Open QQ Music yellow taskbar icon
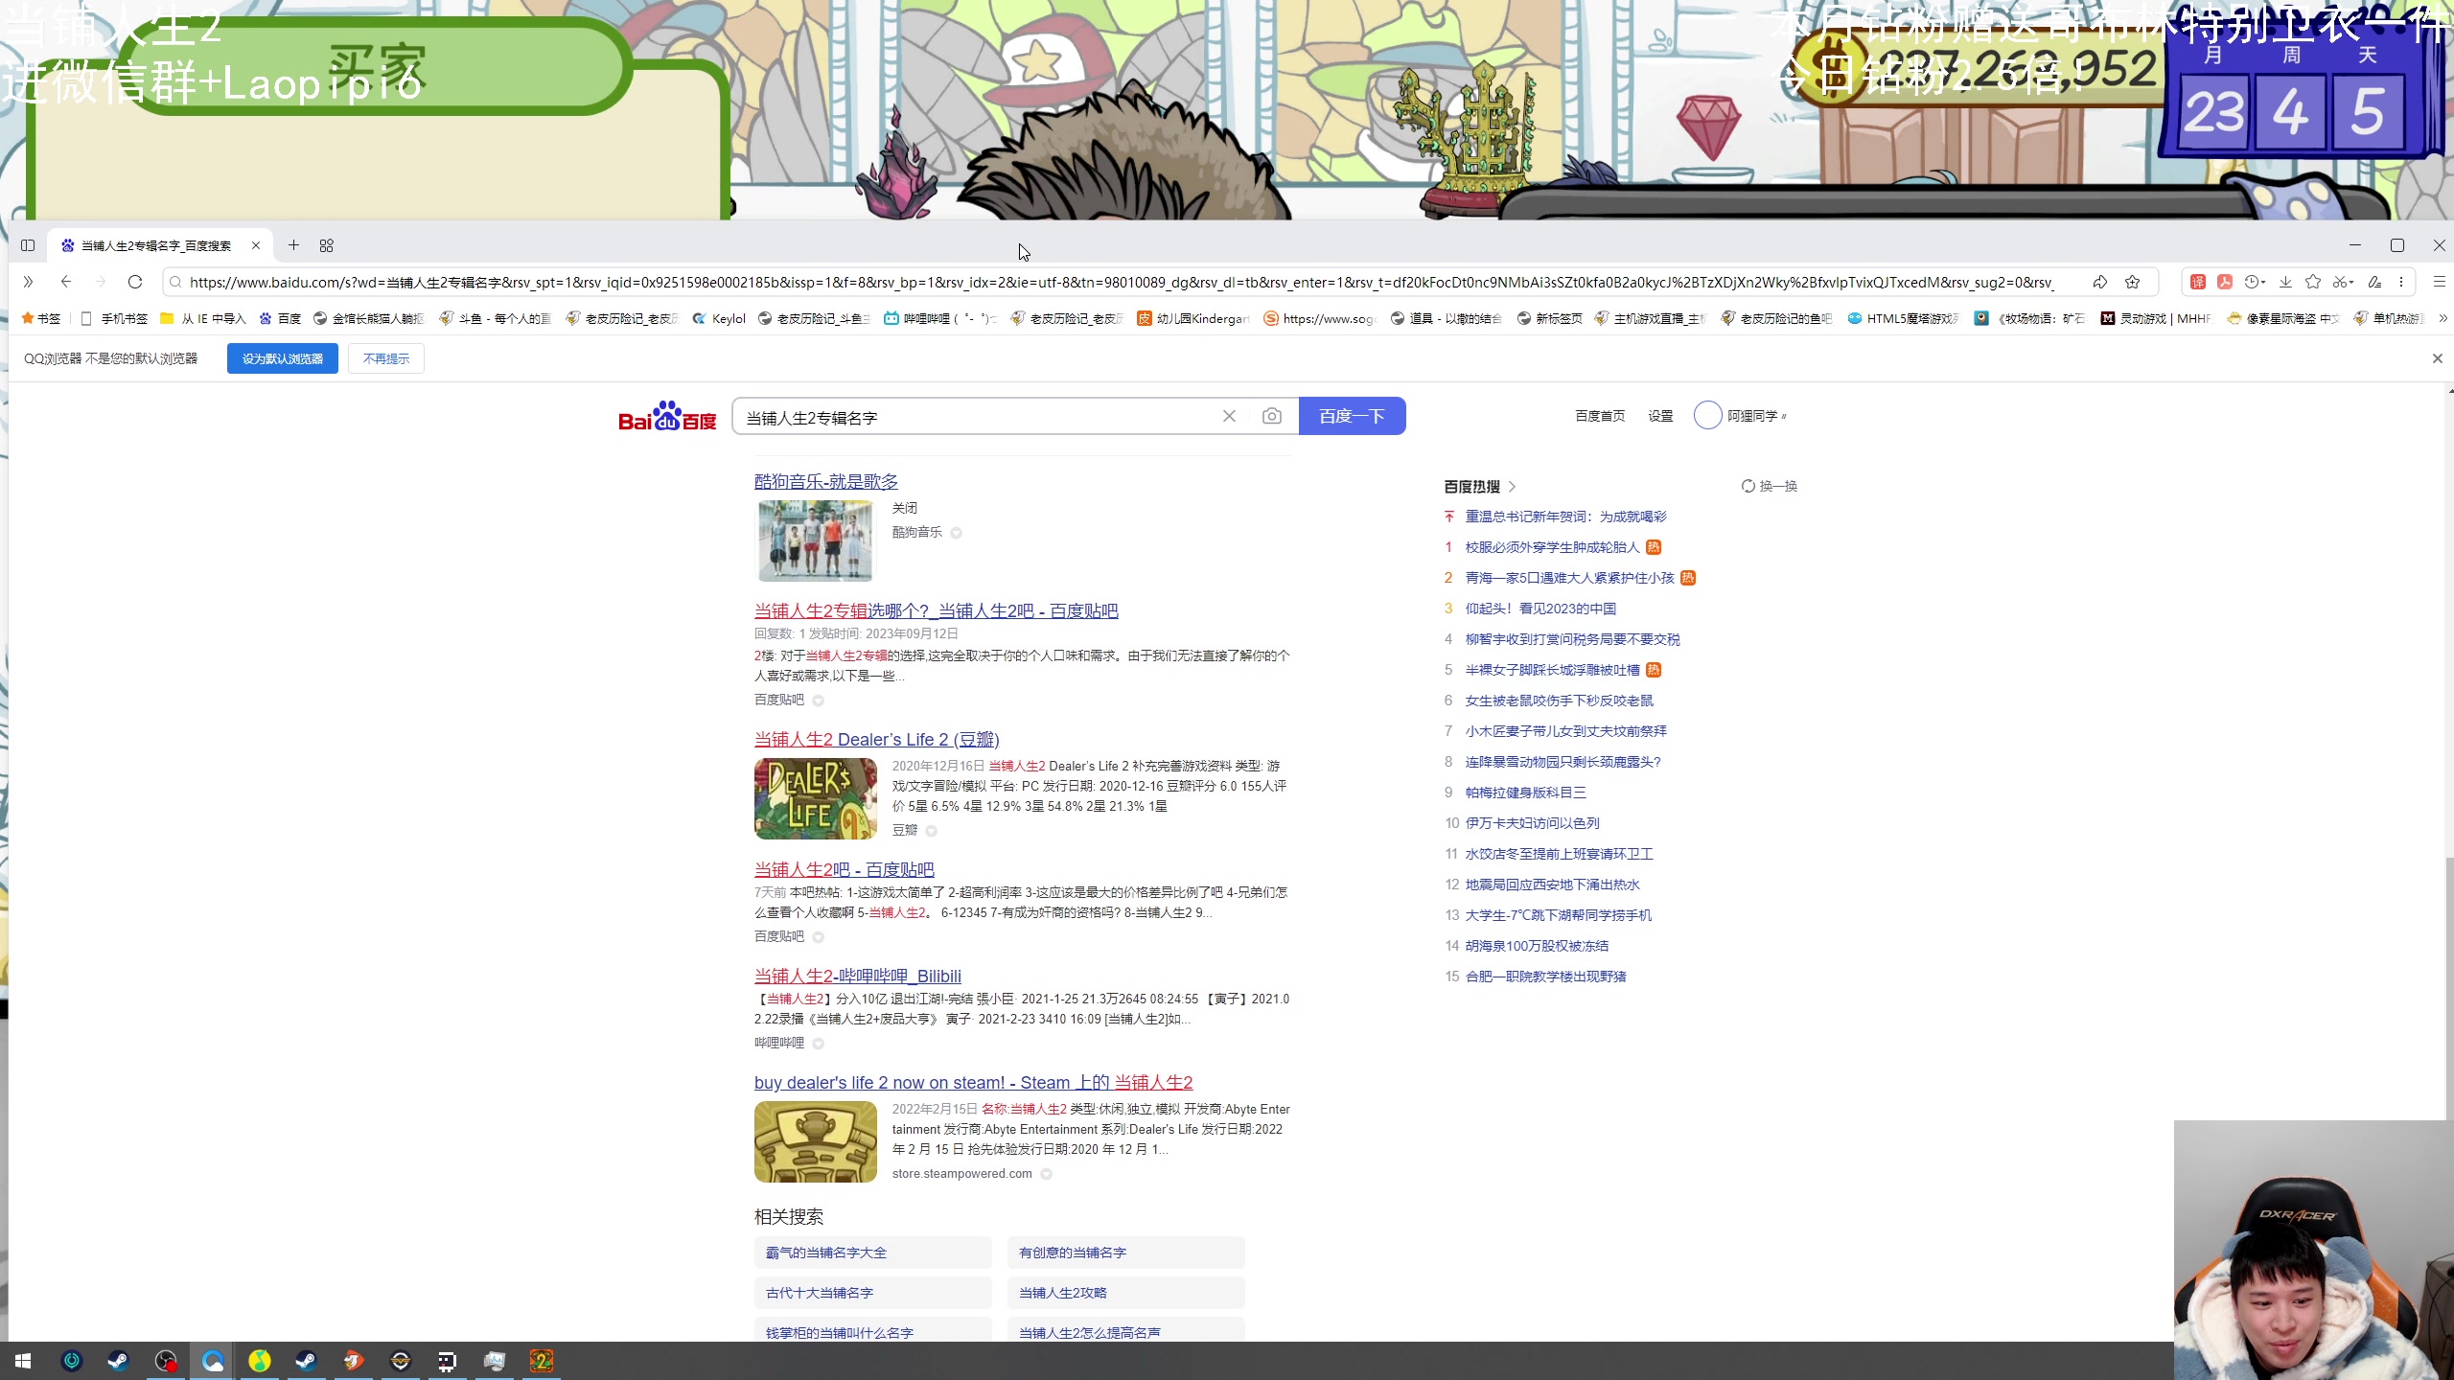This screenshot has width=2454, height=1380. 260,1361
